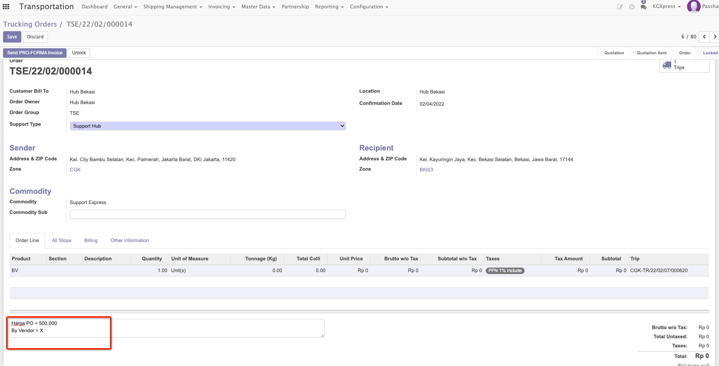
Task: Click the Quotation status stage
Action: click(614, 53)
